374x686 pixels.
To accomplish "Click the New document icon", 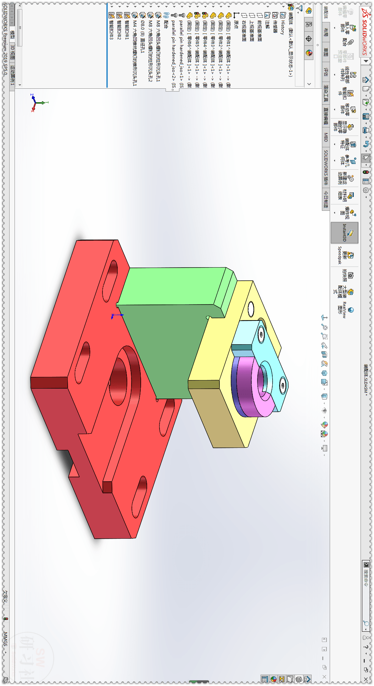I will [x=366, y=89].
